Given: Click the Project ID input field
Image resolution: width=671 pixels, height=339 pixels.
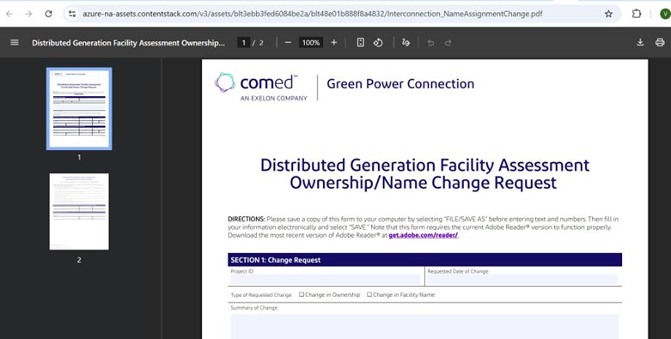Looking at the screenshot, I should (326, 280).
